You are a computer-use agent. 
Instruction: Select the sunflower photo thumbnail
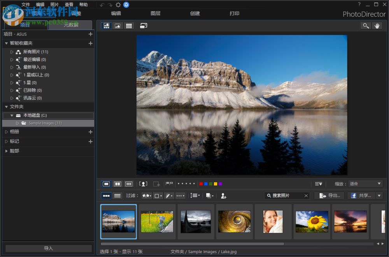click(312, 222)
